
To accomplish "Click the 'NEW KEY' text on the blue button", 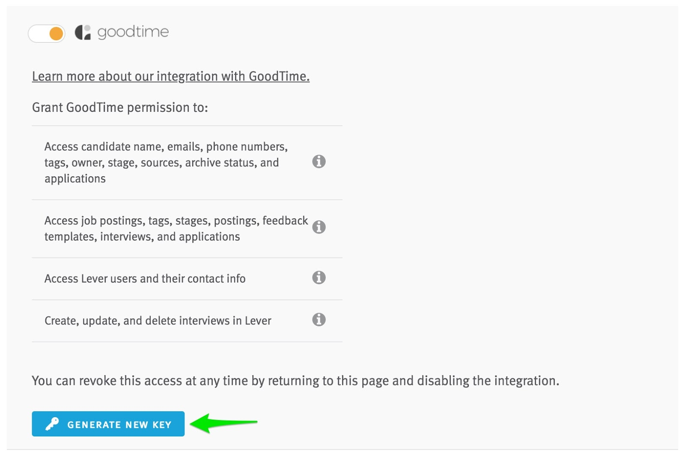I will [x=148, y=425].
